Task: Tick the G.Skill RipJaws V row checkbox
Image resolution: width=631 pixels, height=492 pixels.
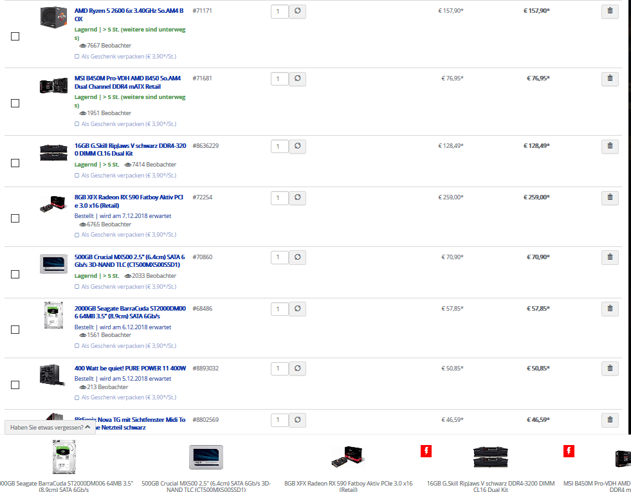Action: [15, 163]
